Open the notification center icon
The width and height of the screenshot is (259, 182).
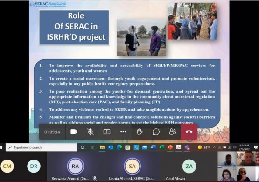pyautogui.click(x=256, y=147)
